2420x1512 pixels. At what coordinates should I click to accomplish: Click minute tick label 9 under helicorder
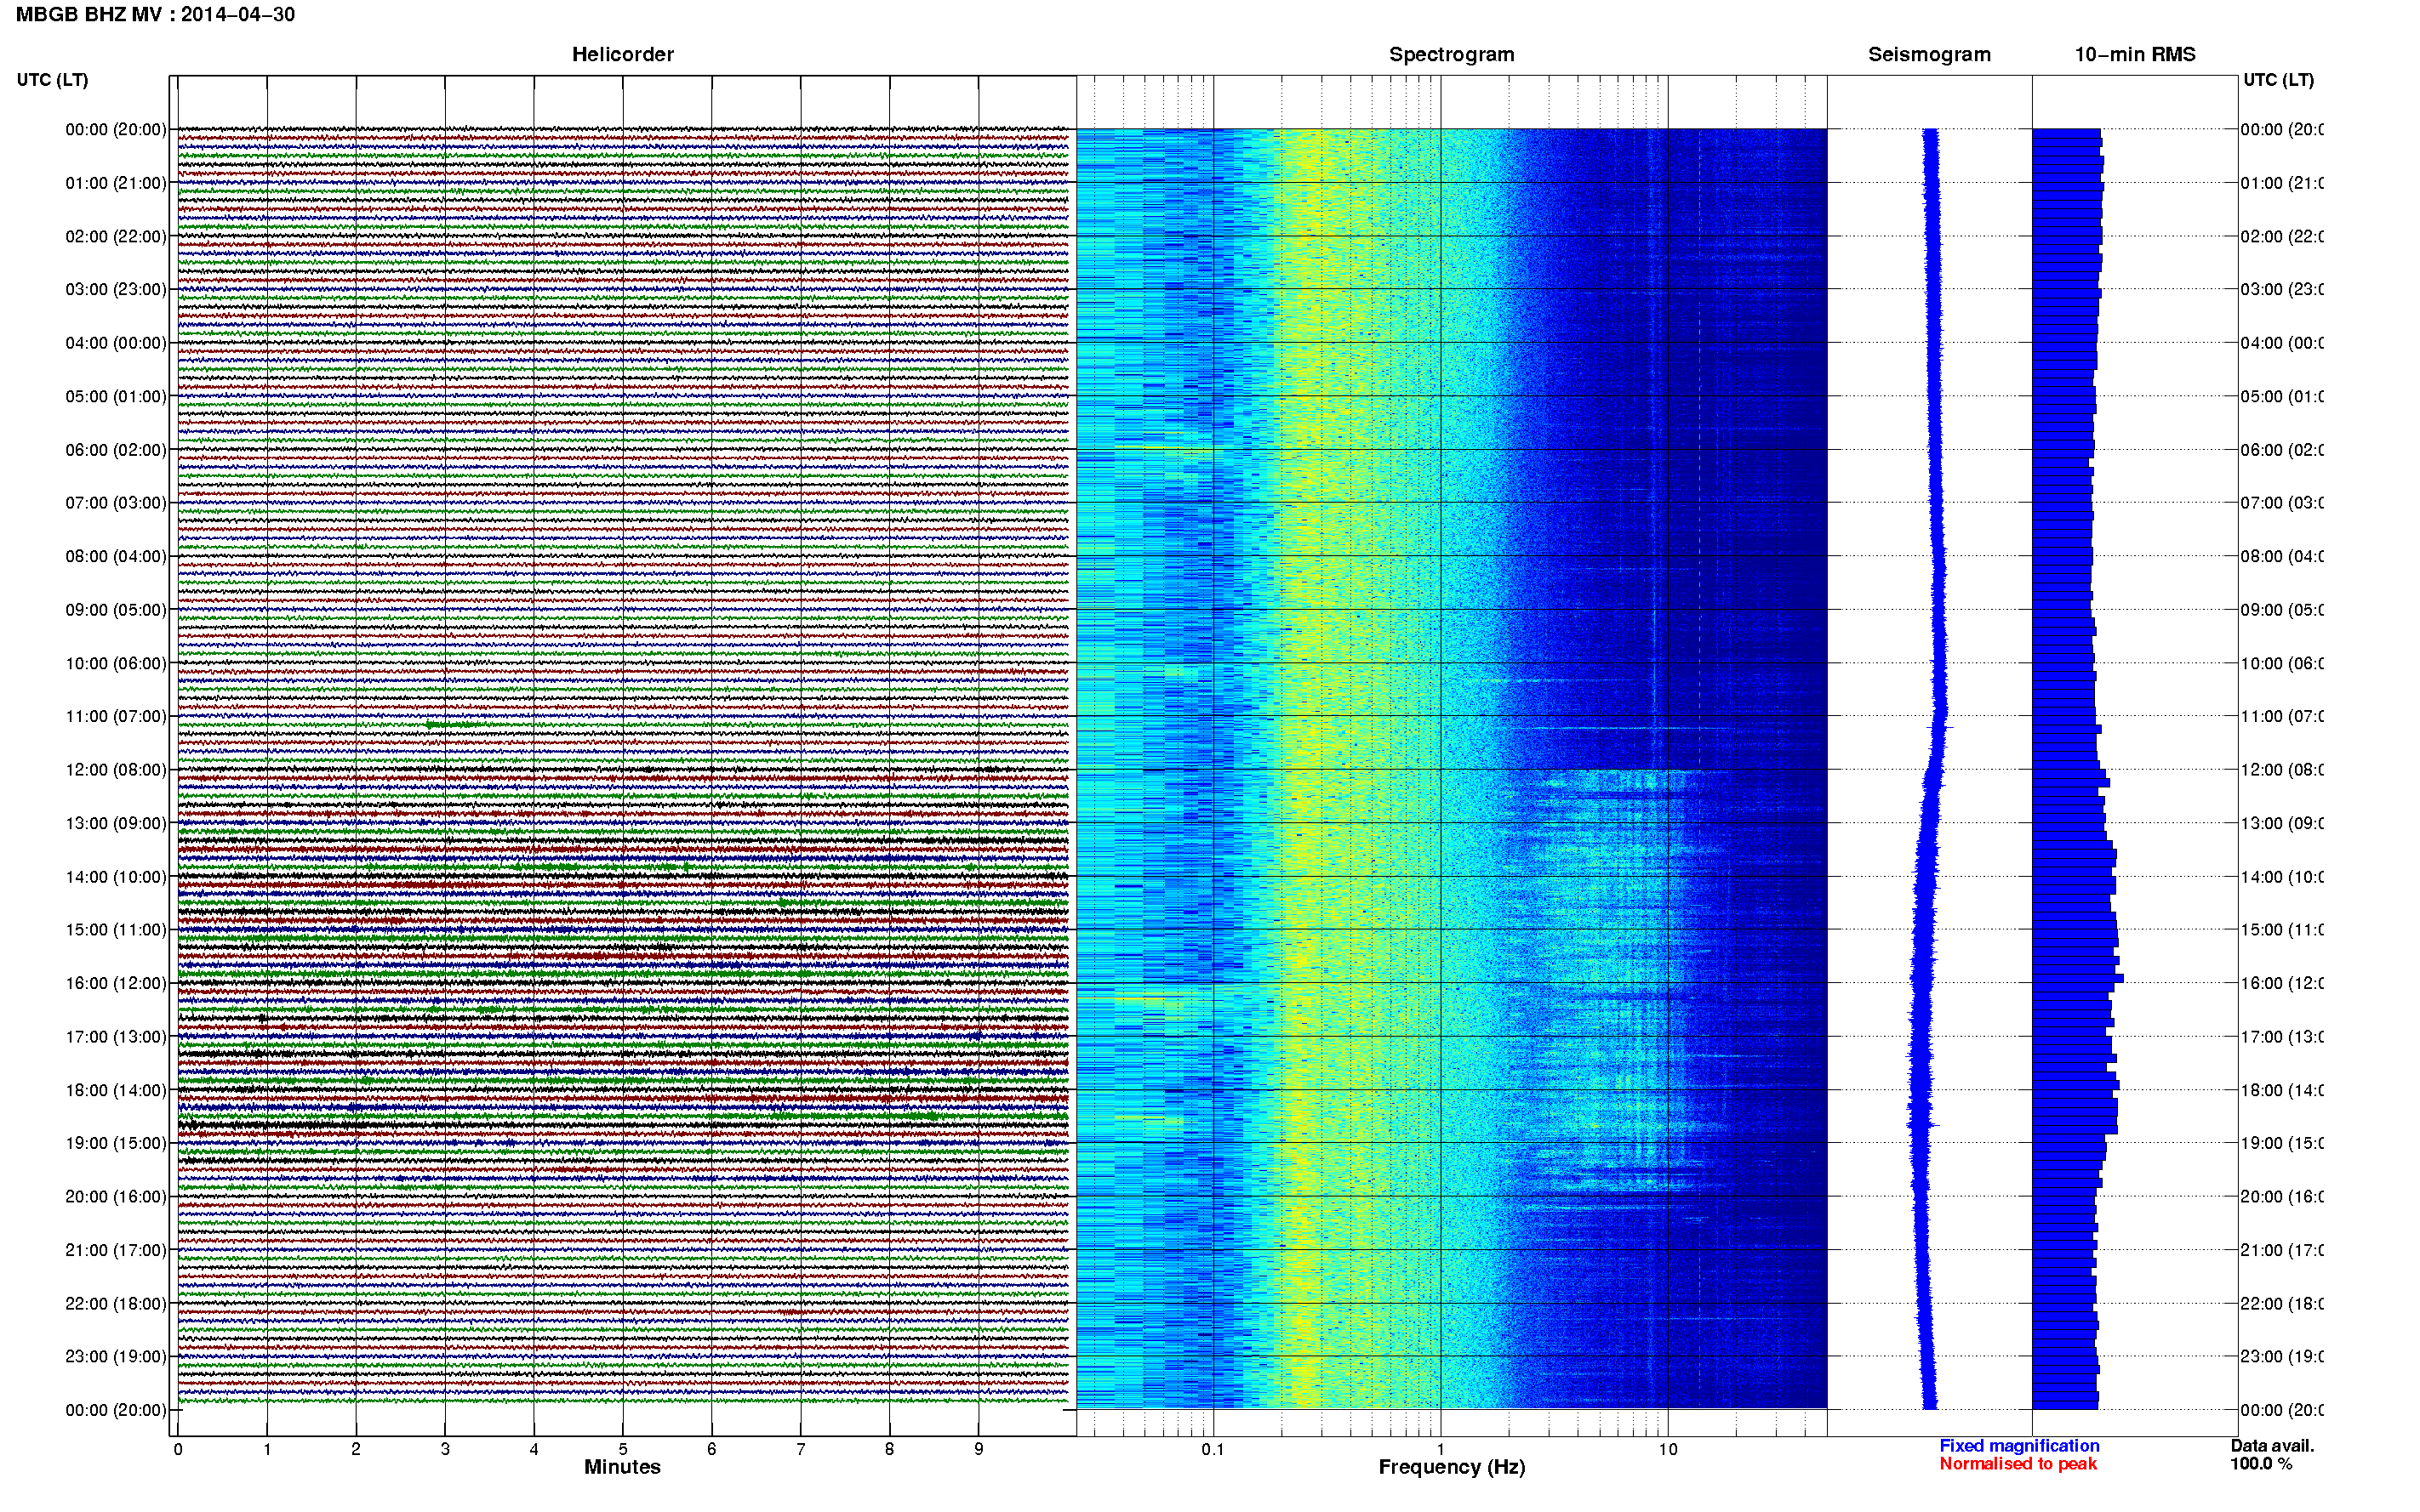pyautogui.click(x=979, y=1448)
